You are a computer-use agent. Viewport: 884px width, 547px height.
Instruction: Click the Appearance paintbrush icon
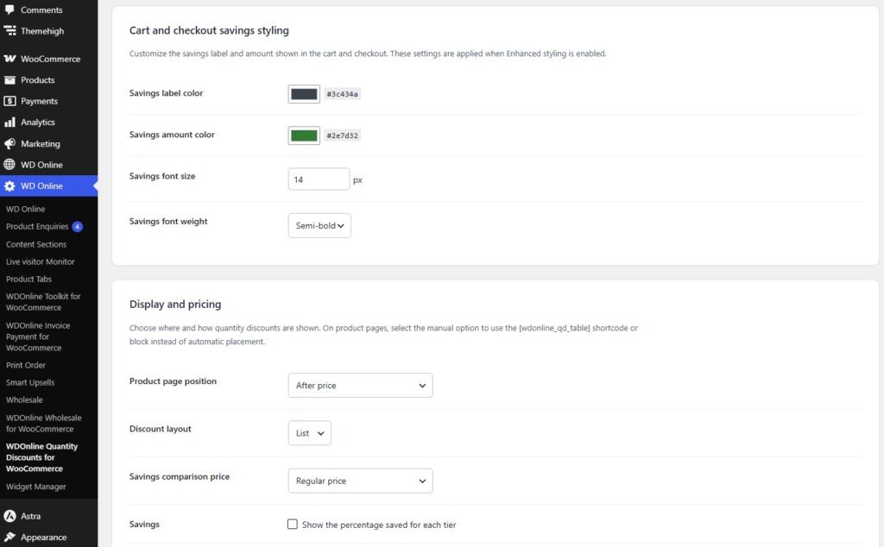[x=9, y=538]
